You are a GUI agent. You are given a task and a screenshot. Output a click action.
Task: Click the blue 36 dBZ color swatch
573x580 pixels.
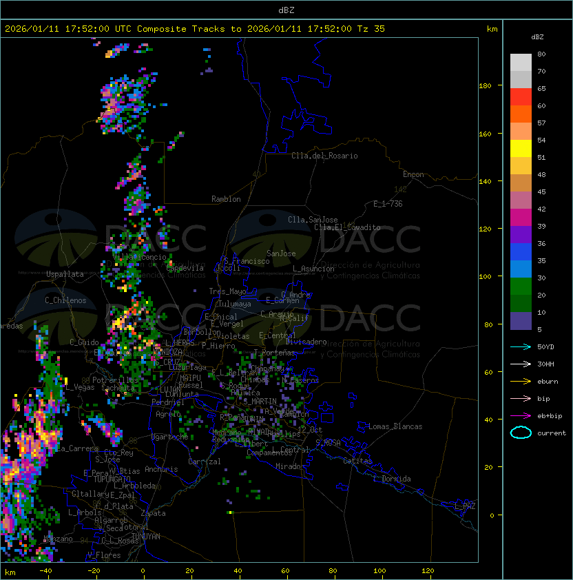[521, 251]
